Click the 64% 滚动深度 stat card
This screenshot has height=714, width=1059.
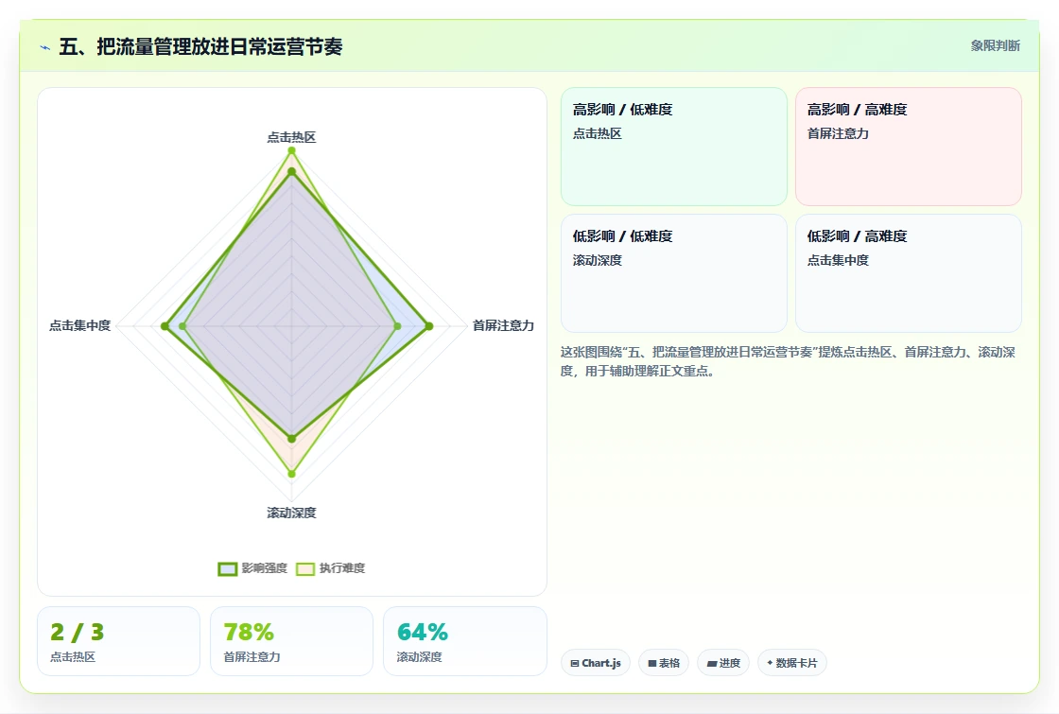[464, 641]
